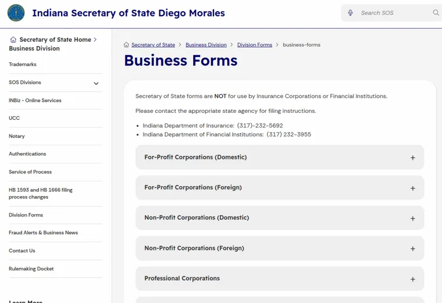442x303 pixels.
Task: Open HB 1593 and HB 1666 filing changes
Action: [41, 193]
